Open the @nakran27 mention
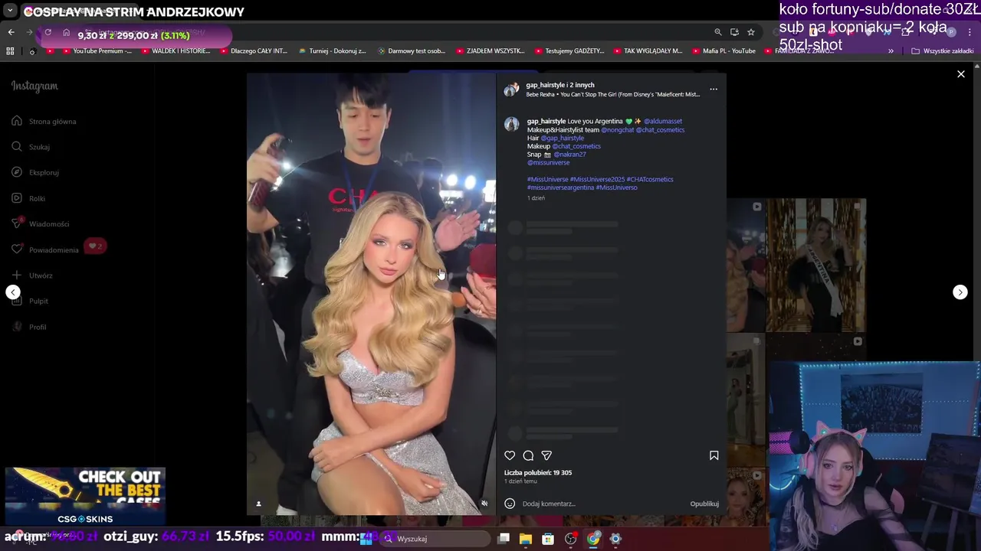 point(569,155)
